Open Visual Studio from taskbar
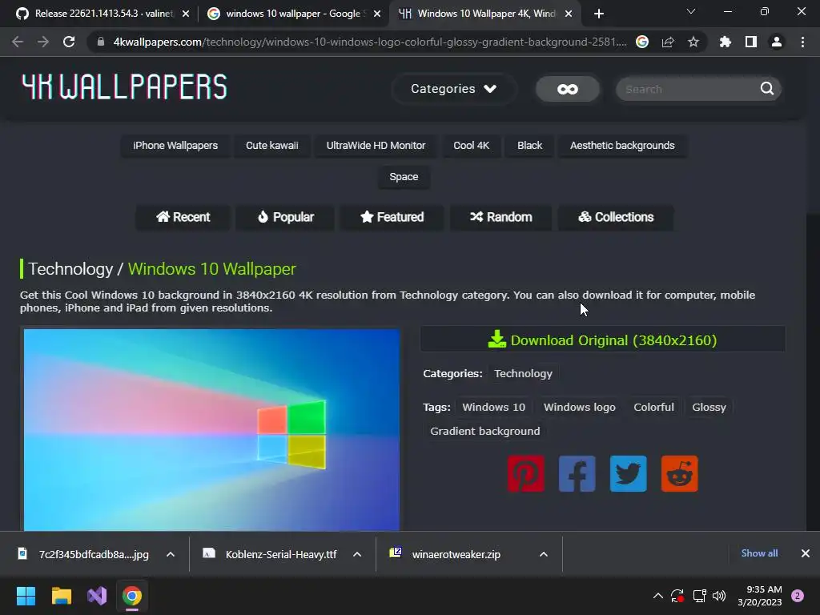This screenshot has height=615, width=820. [97, 596]
